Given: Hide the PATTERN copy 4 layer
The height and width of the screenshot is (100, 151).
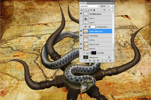Looking at the screenshot, I should coord(81,14).
